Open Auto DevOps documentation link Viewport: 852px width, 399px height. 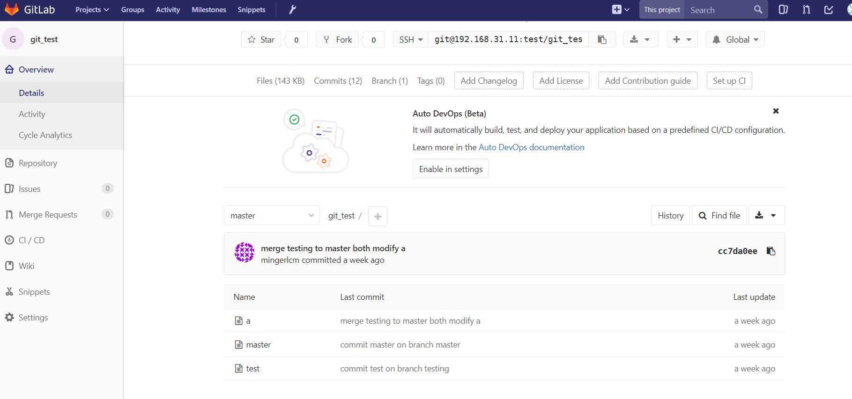click(x=531, y=147)
